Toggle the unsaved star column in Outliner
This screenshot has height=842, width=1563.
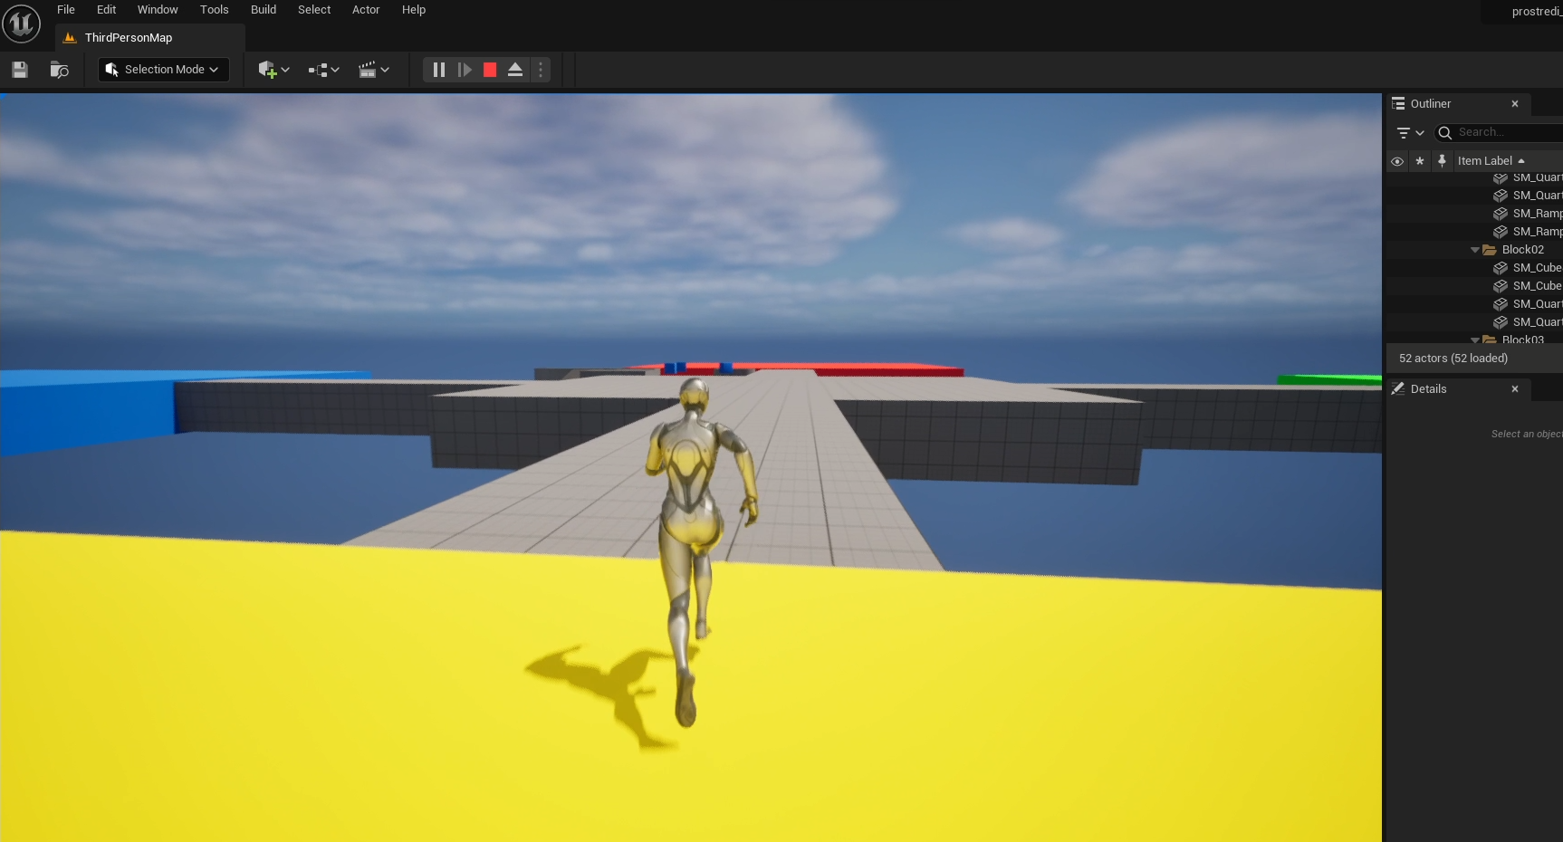1420,161
